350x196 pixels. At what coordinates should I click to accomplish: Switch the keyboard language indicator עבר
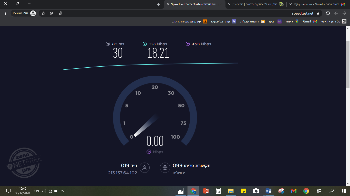click(36, 191)
